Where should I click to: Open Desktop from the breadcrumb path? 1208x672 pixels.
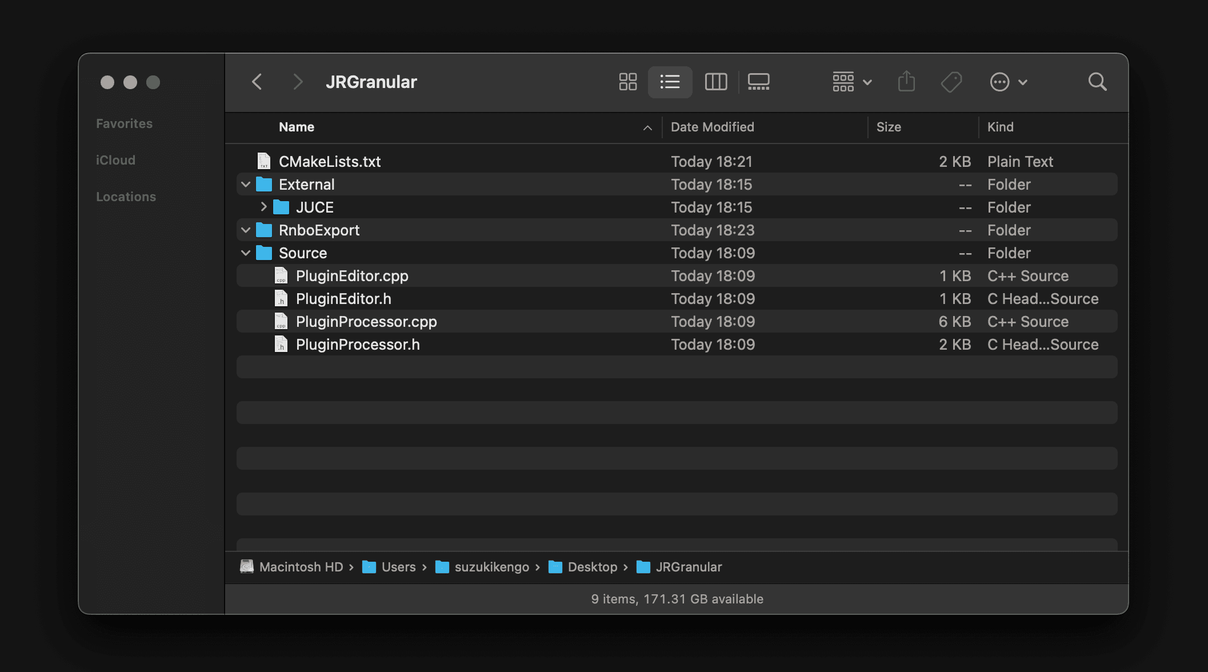tap(592, 566)
